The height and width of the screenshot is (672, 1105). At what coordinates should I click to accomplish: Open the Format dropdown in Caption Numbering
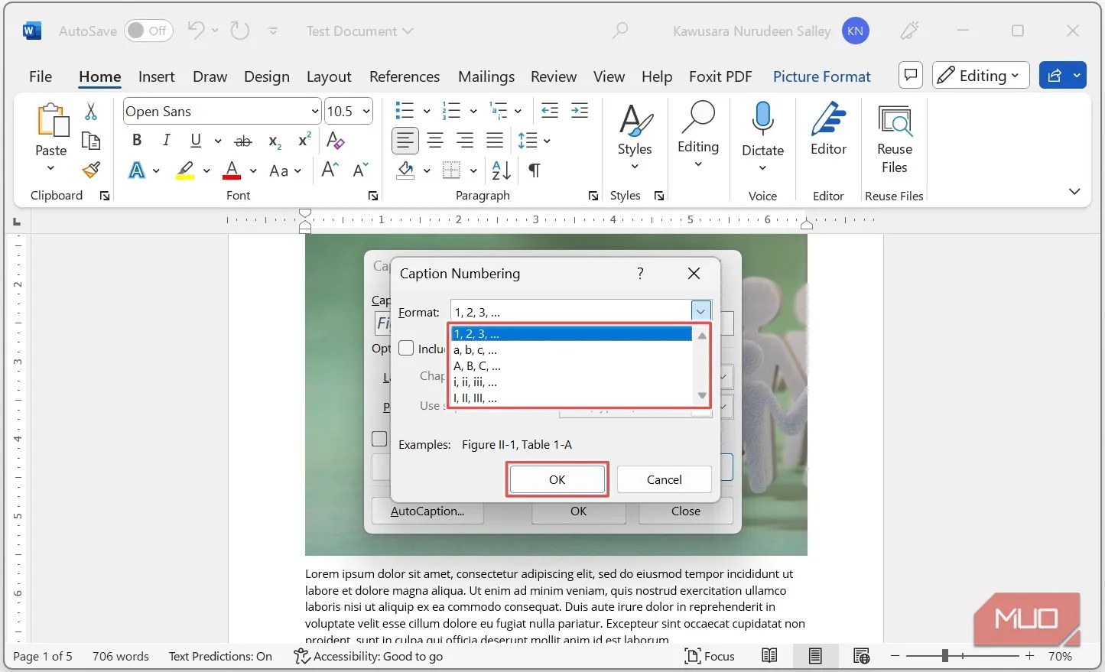(x=700, y=310)
